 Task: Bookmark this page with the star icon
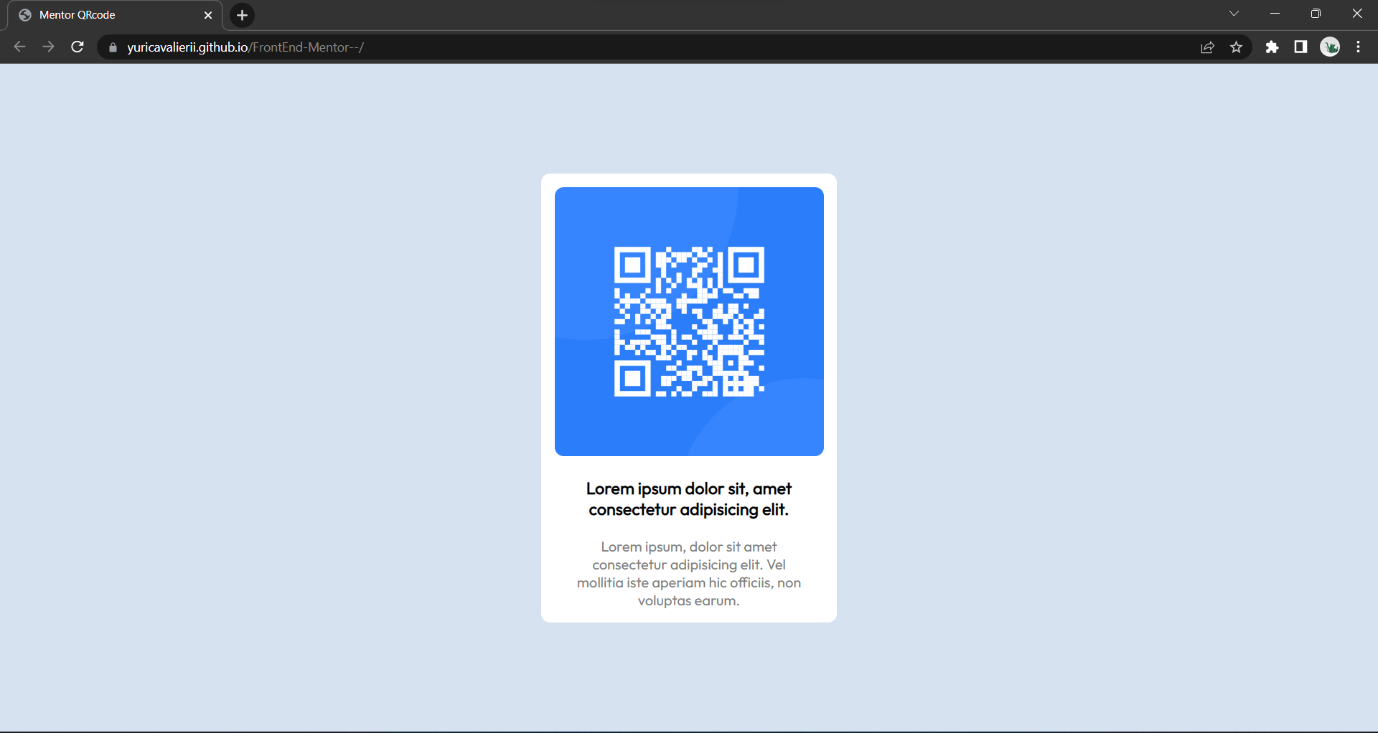[1236, 47]
